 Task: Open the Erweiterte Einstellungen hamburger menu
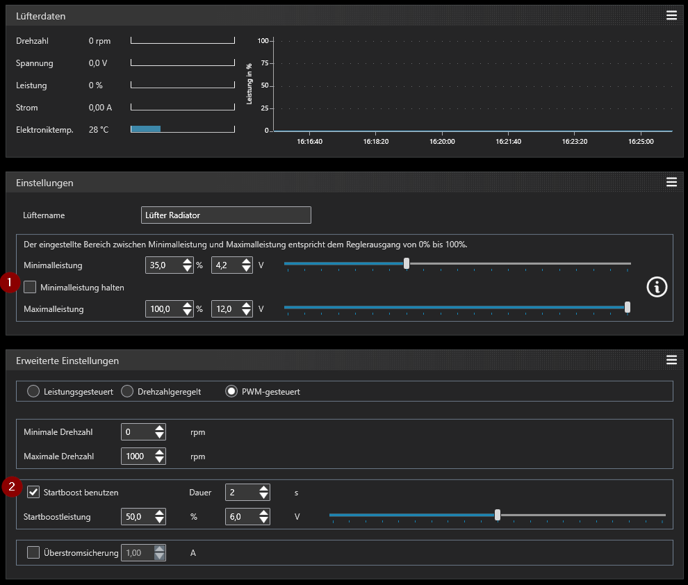[671, 360]
